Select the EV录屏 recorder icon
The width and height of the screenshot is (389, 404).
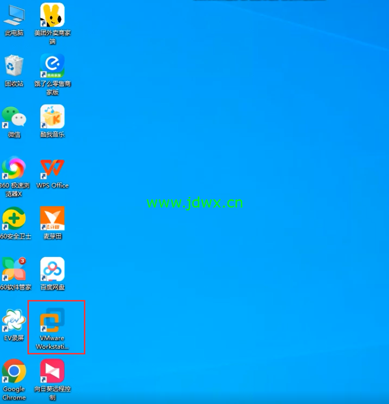coord(14,320)
